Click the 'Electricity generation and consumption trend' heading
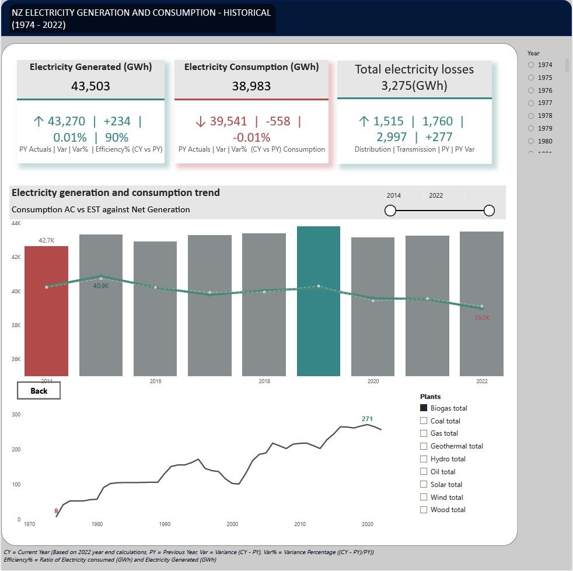This screenshot has height=571, width=573. coord(116,192)
